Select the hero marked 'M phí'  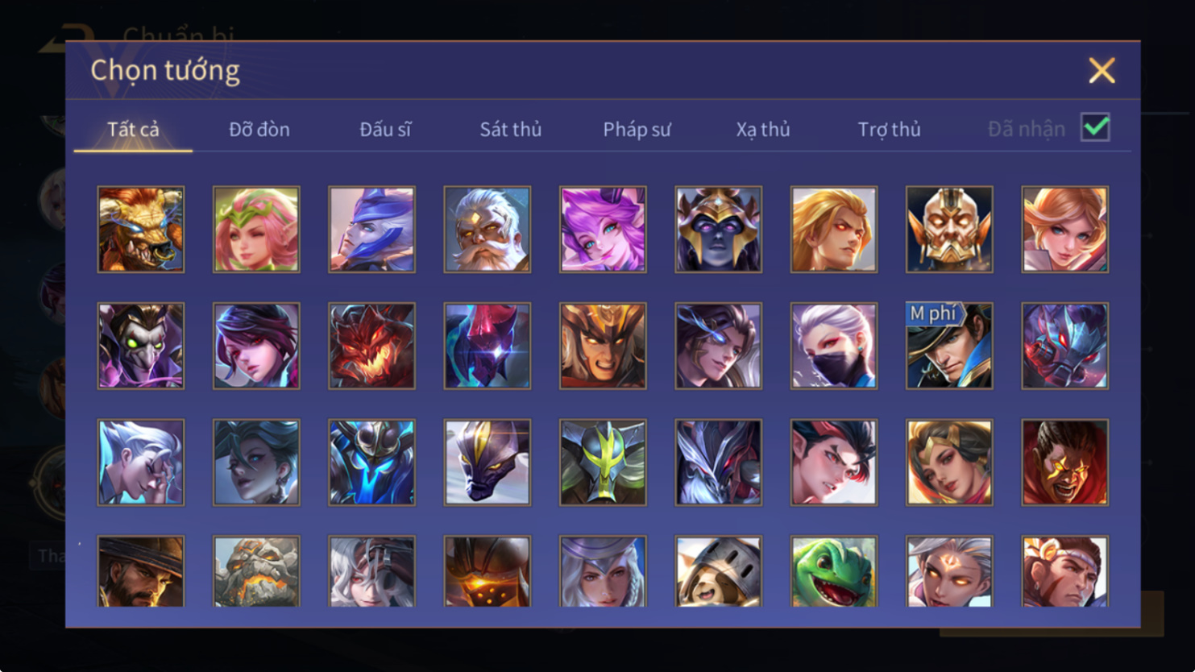click(x=949, y=346)
